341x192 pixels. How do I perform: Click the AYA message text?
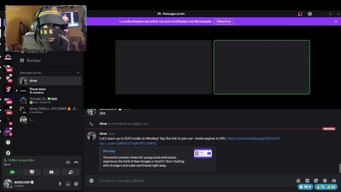pyautogui.click(x=102, y=113)
